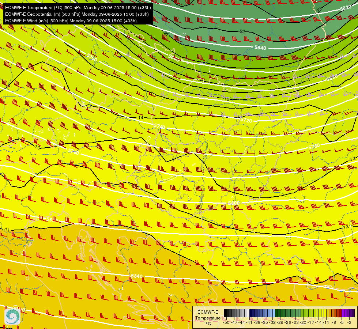358x329 pixels.
Task: Pick the white swatch near -41 in legend
Action: pos(248,313)
